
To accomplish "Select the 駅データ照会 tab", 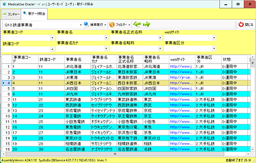I will coord(34,14).
